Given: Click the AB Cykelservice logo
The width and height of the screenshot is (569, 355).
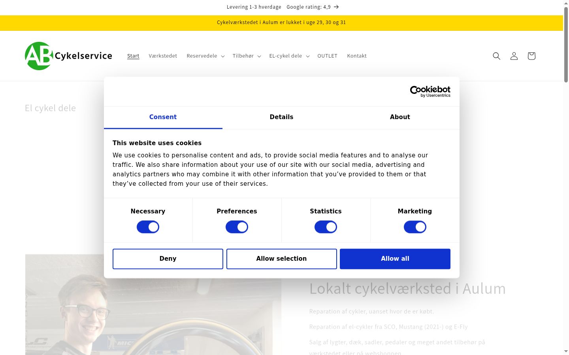Looking at the screenshot, I should click(68, 56).
